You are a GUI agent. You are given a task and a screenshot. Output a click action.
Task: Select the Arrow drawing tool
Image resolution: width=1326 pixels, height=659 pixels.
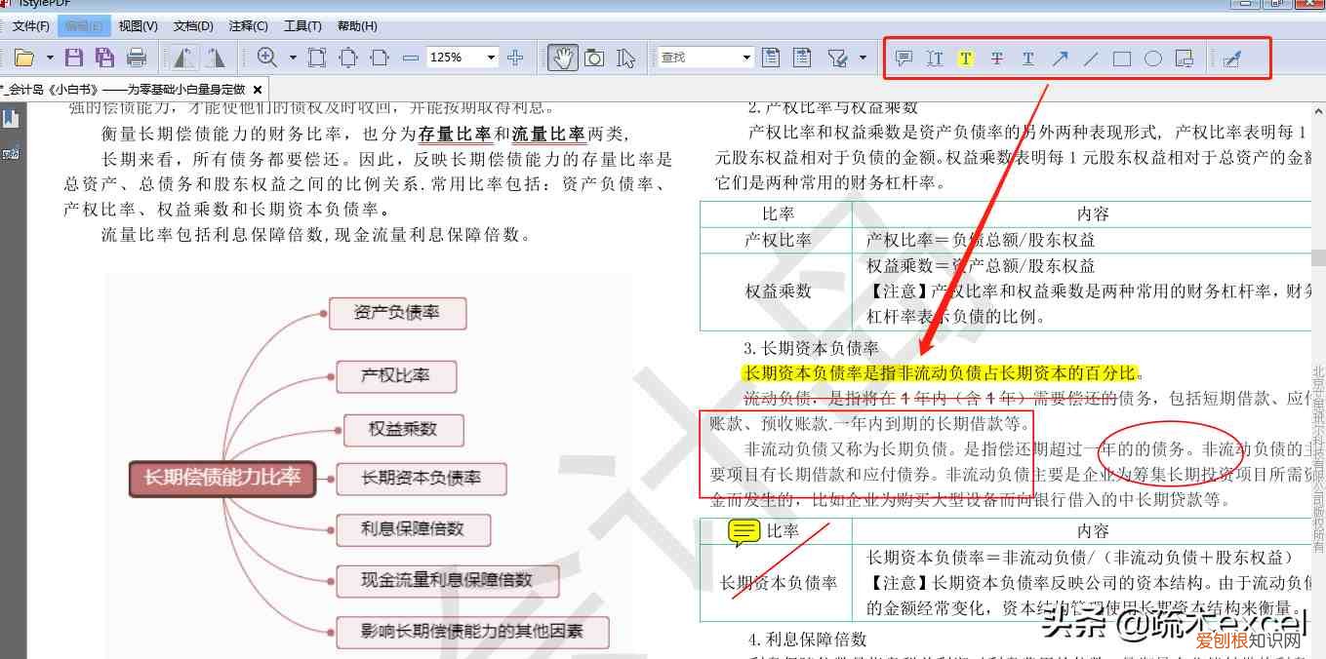[1061, 58]
